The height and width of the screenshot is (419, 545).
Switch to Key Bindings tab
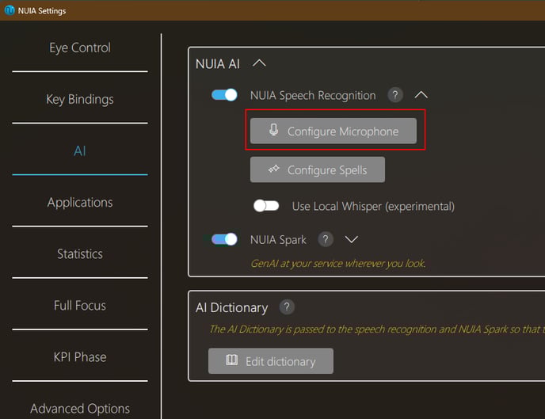[x=80, y=99]
